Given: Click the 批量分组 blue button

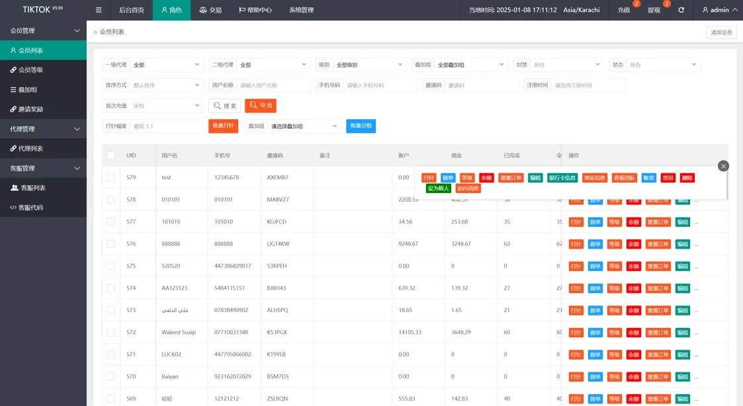Looking at the screenshot, I should tap(361, 126).
